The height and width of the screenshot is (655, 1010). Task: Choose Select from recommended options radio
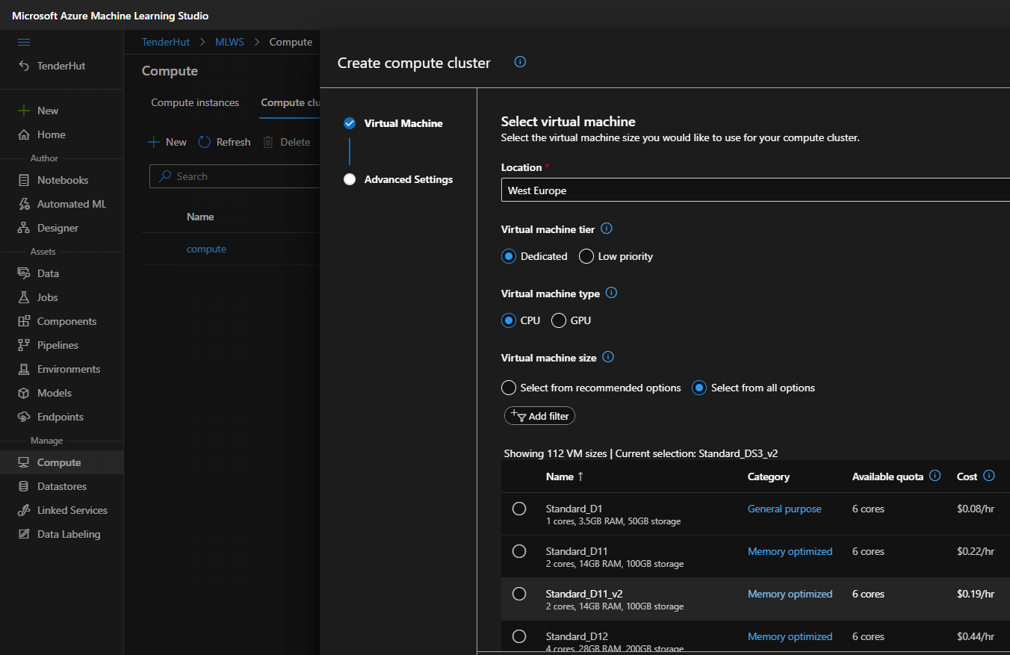click(x=509, y=388)
